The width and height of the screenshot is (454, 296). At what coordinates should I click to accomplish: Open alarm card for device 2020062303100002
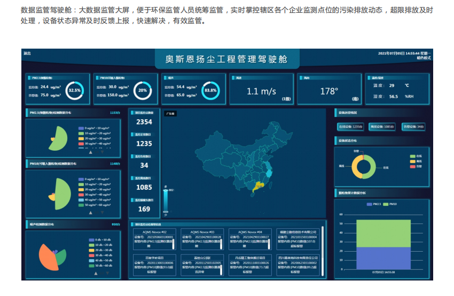coord(298,264)
